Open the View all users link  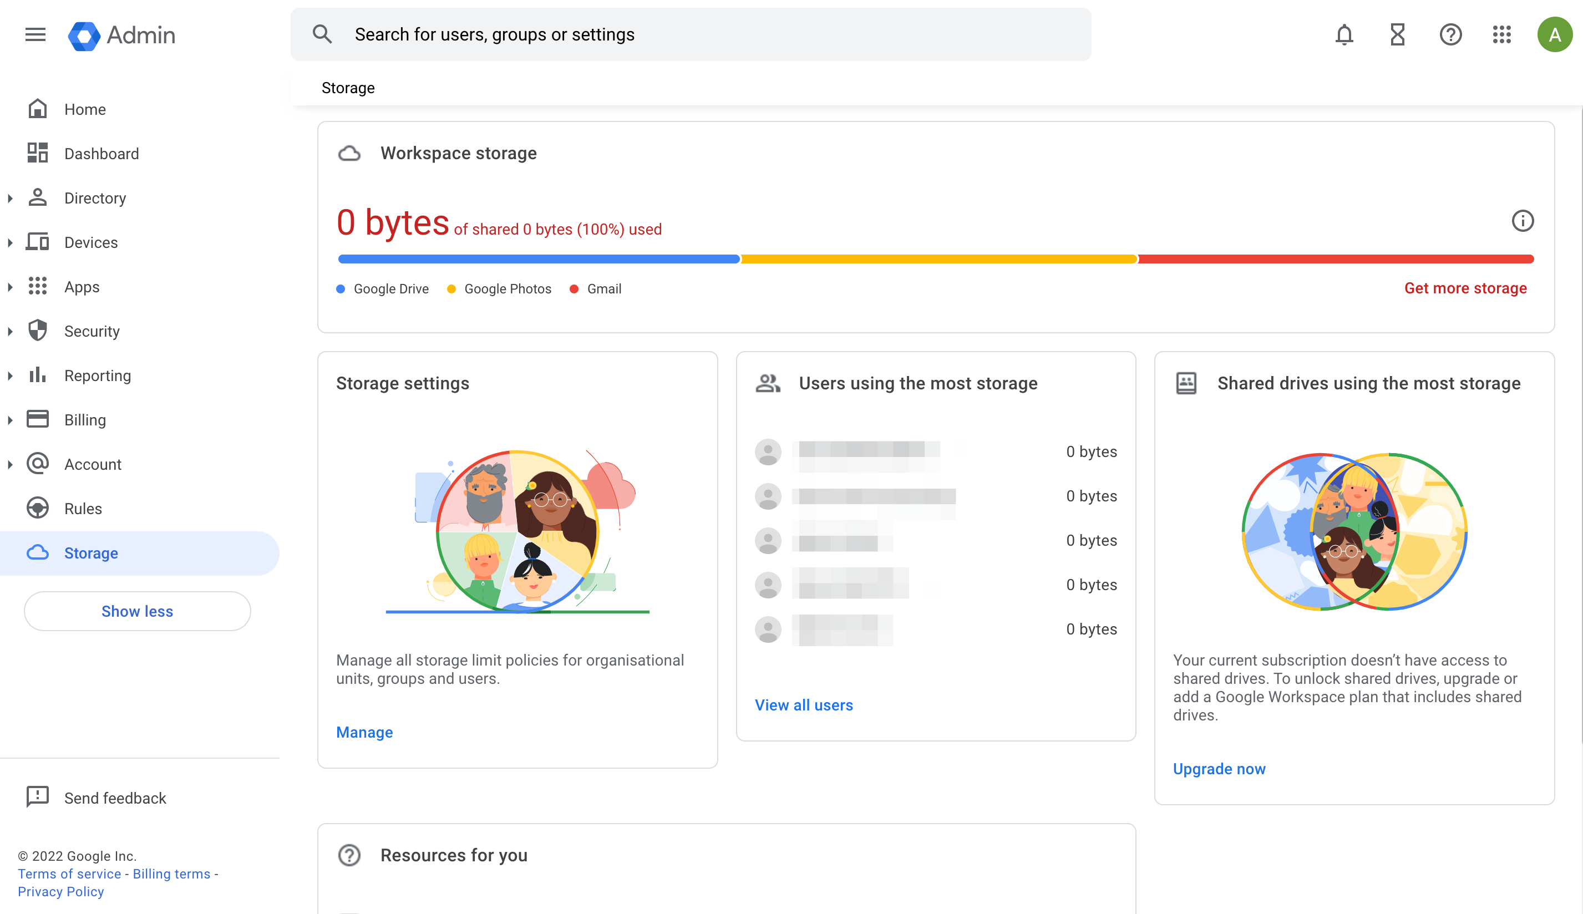(804, 705)
